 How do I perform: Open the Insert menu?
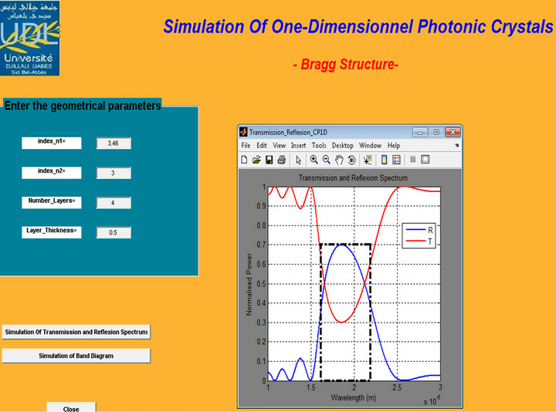(299, 145)
